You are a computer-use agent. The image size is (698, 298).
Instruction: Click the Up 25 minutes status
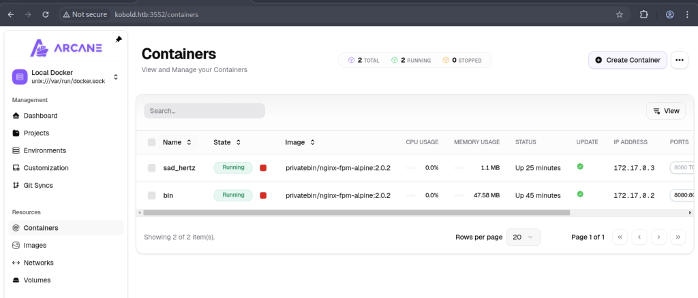[x=538, y=168]
